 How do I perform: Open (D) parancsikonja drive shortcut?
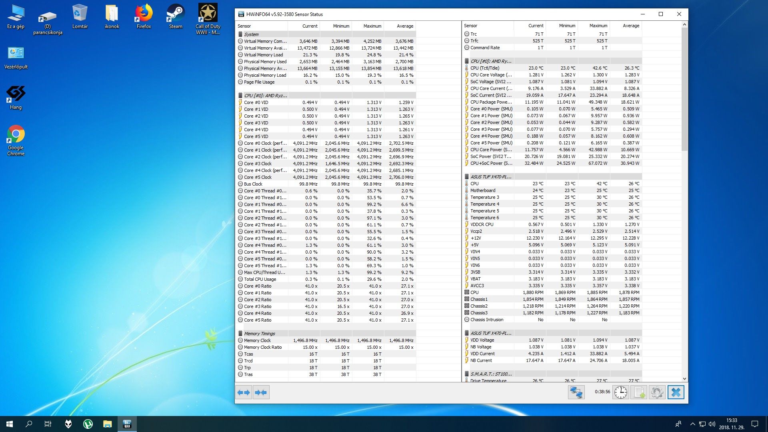(48, 22)
